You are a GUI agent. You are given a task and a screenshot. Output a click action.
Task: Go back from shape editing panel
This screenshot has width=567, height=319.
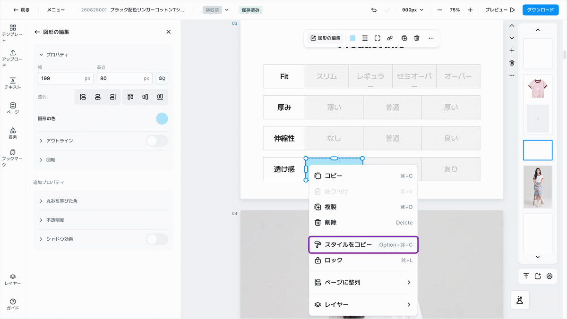(x=37, y=32)
